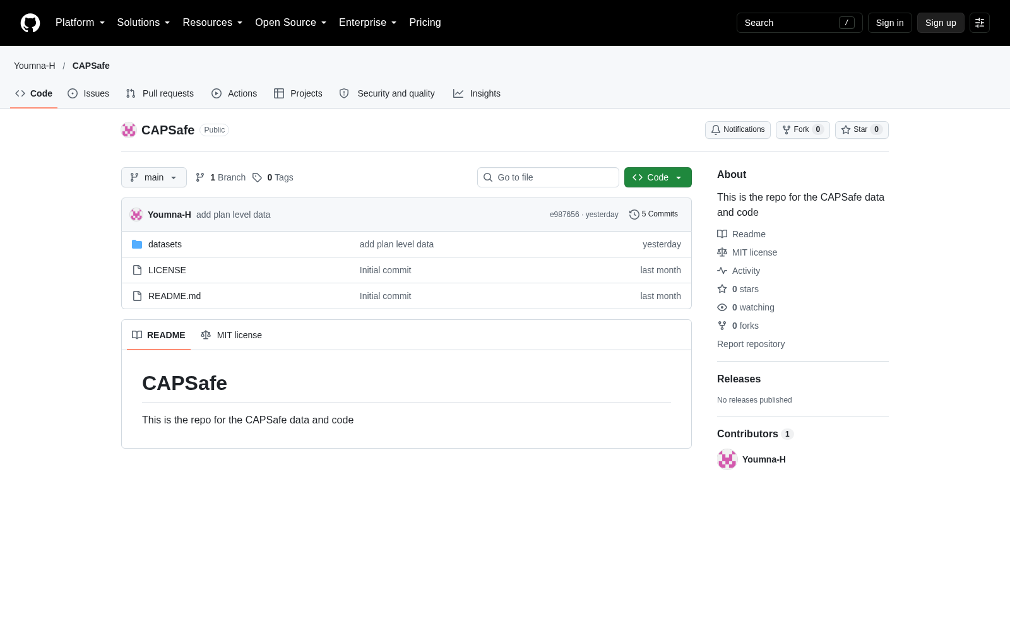This screenshot has width=1010, height=631.
Task: View the 1 Branch list
Action: tap(220, 177)
